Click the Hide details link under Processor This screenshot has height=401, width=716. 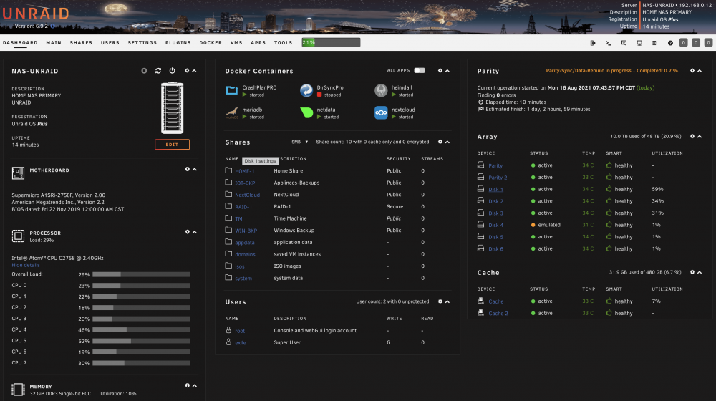[26, 265]
